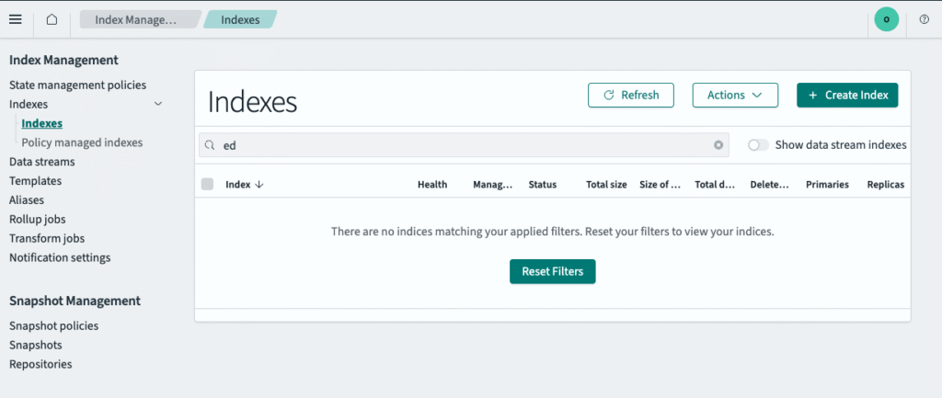Screen dimensions: 942x398
Task: Open Policy managed indexes
Action: tap(82, 142)
